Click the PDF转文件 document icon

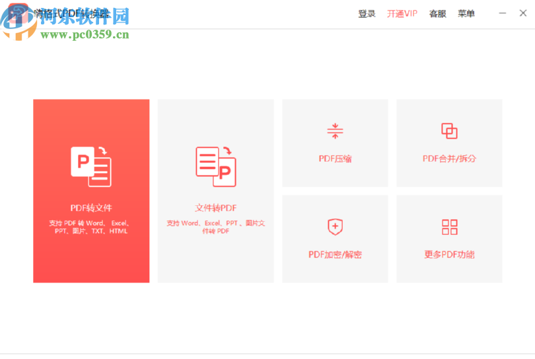(x=91, y=166)
